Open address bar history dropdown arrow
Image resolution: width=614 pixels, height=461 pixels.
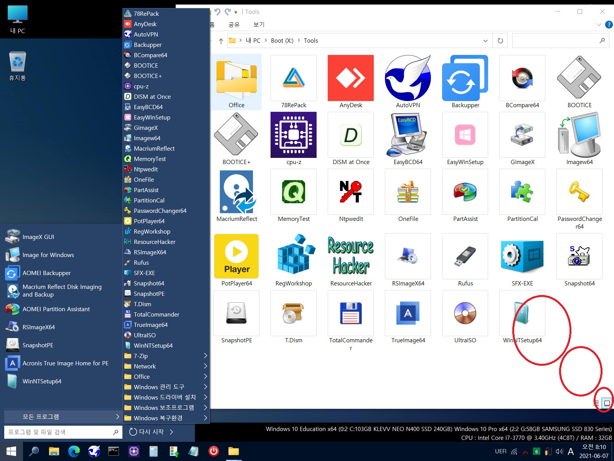tap(485, 41)
